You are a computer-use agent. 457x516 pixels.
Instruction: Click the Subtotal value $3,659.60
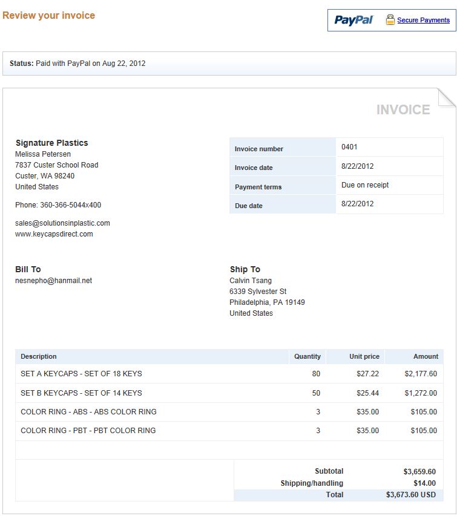coord(419,472)
